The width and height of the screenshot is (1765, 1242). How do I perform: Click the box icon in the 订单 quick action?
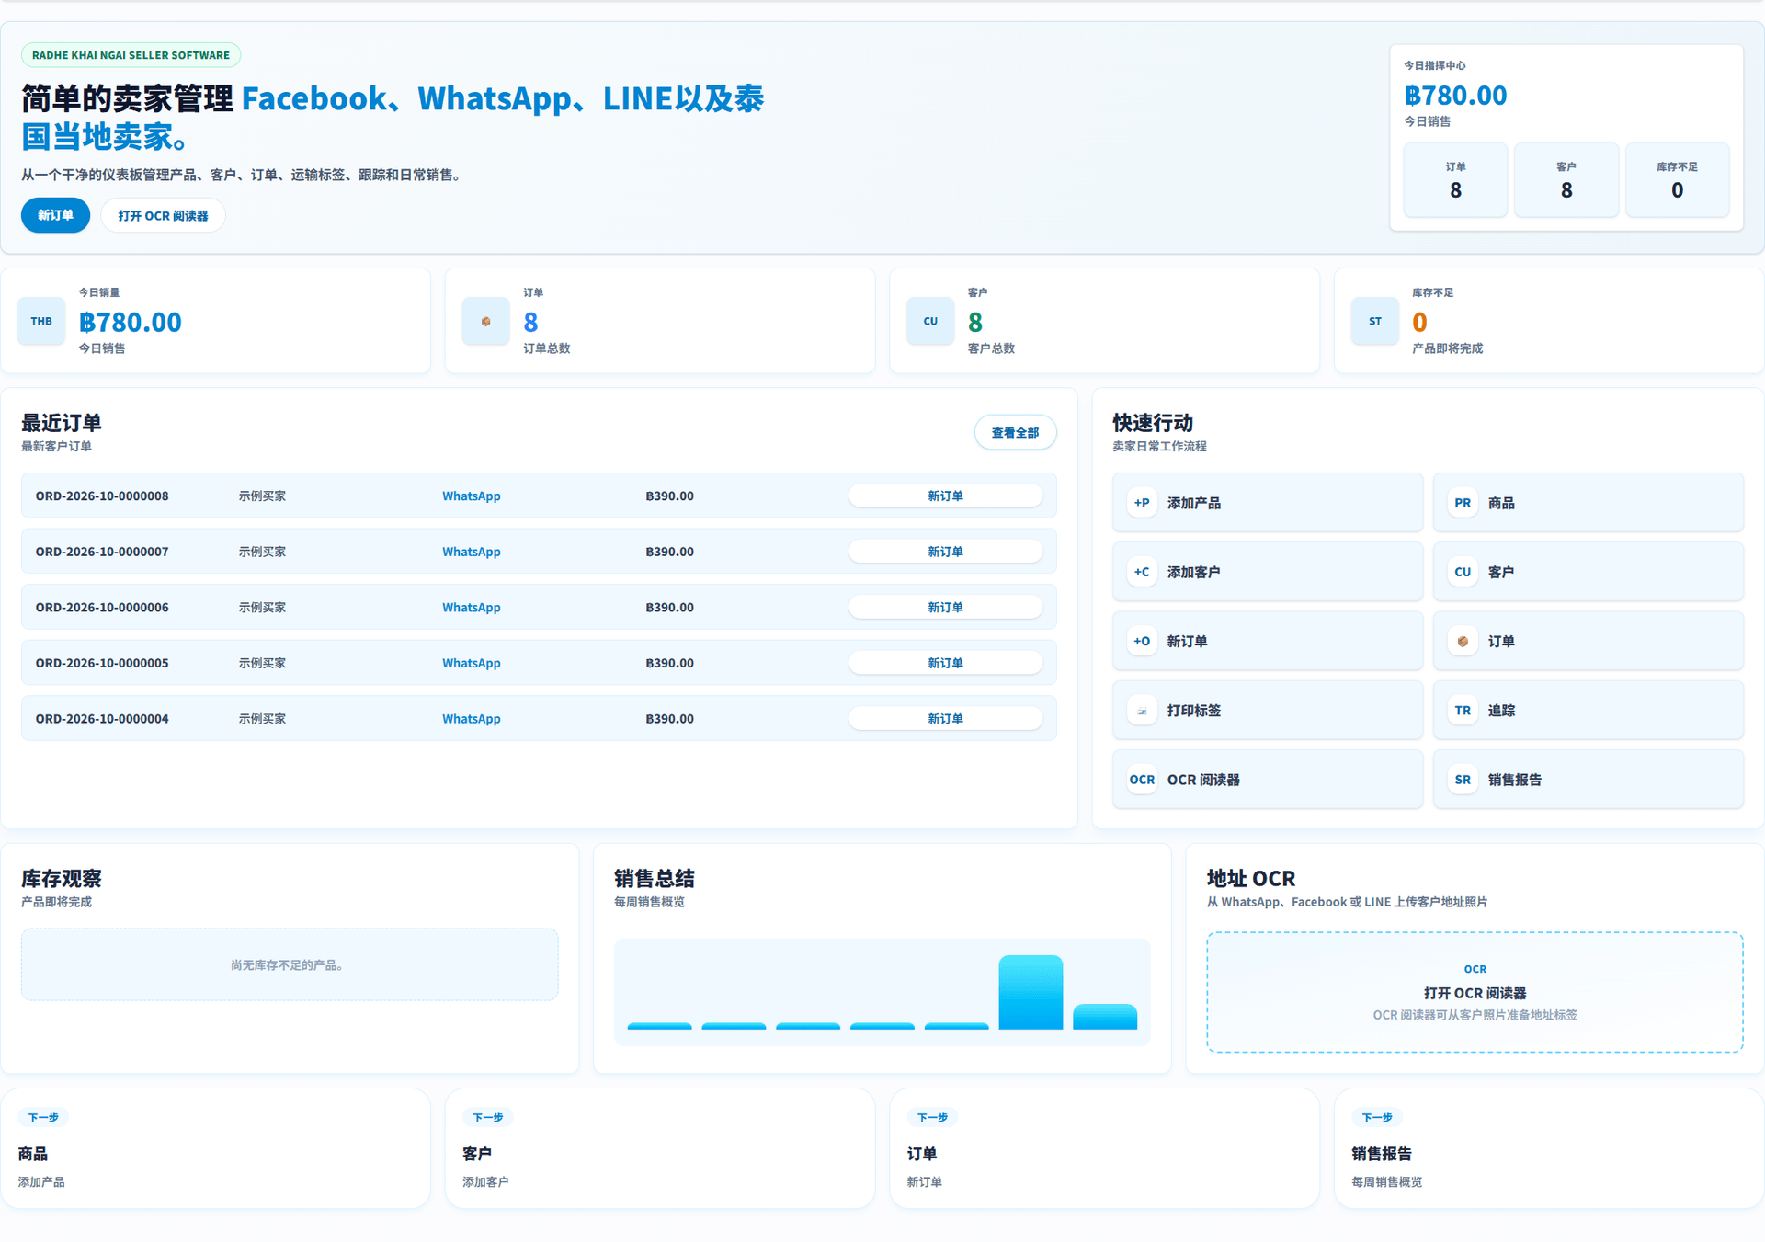coord(1463,641)
